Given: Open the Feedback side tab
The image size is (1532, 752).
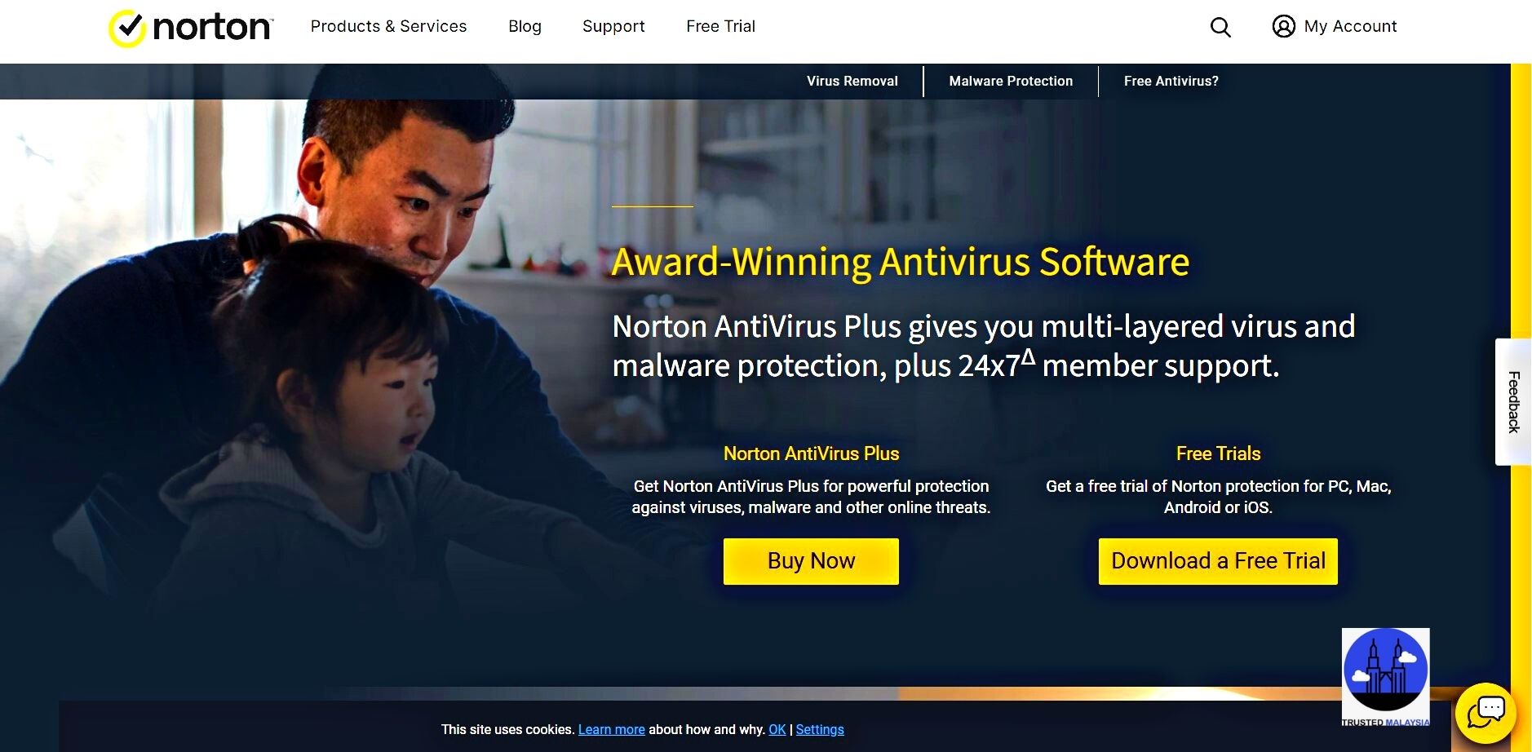Looking at the screenshot, I should (x=1513, y=401).
